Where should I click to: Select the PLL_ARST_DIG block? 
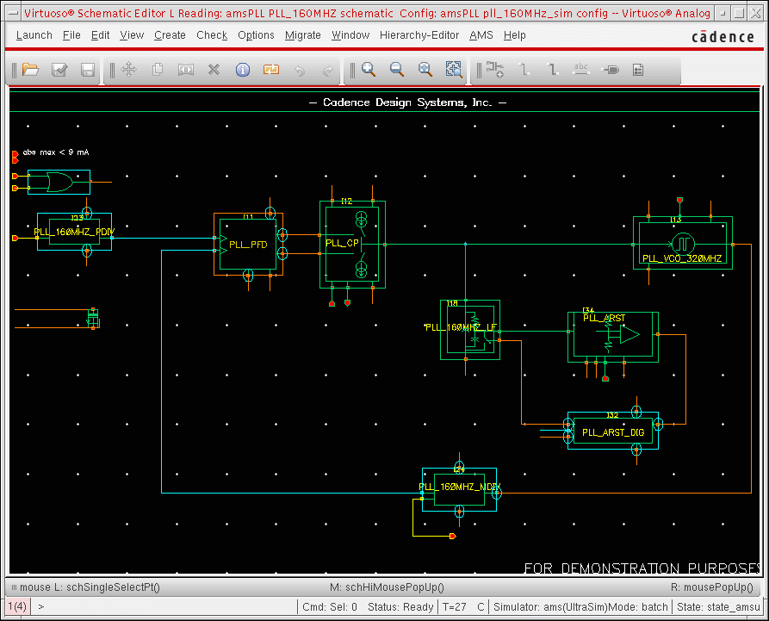[612, 431]
